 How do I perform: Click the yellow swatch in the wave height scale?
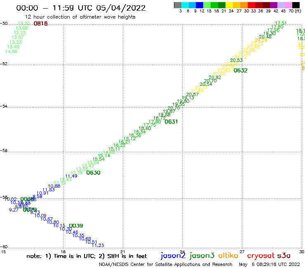click(x=229, y=5)
